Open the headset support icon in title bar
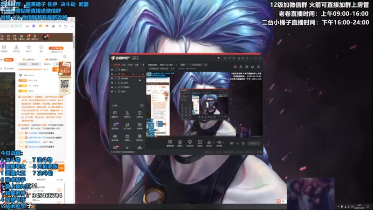 pyautogui.click(x=225, y=58)
